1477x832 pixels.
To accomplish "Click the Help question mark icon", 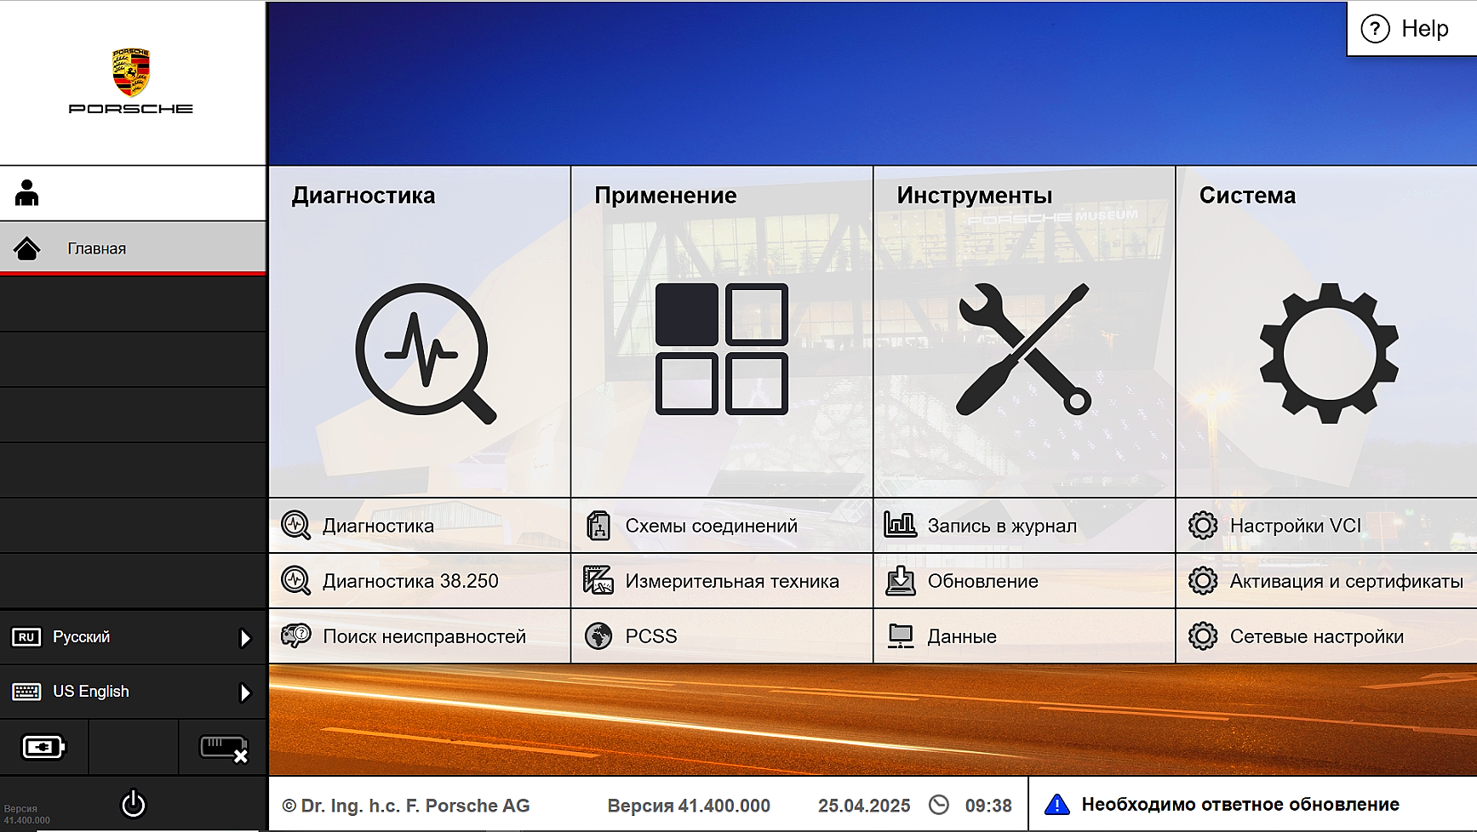I will click(x=1375, y=29).
